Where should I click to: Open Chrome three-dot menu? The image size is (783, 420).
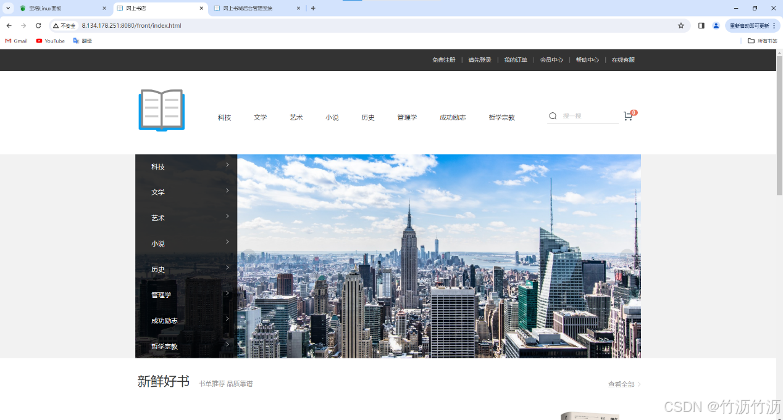[774, 26]
